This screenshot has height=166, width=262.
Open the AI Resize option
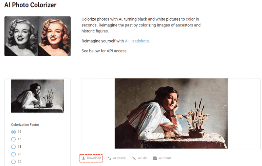(x=119, y=158)
